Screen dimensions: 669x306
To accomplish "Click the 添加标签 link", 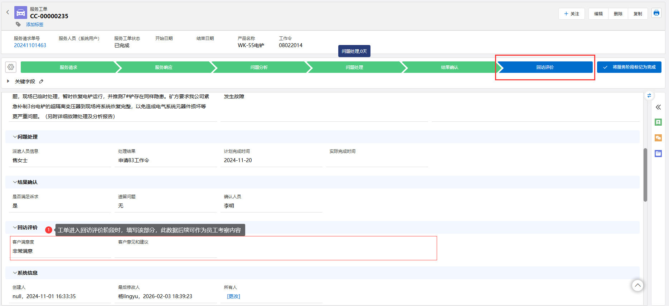I will point(35,25).
